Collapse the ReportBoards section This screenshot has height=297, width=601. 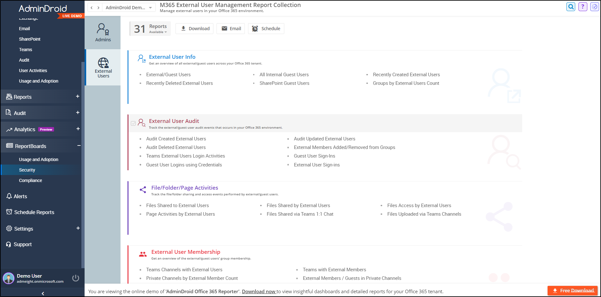79,145
